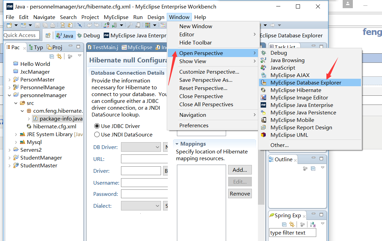
Task: Select hibernate.cfg.xml in the tree
Action: pos(55,126)
